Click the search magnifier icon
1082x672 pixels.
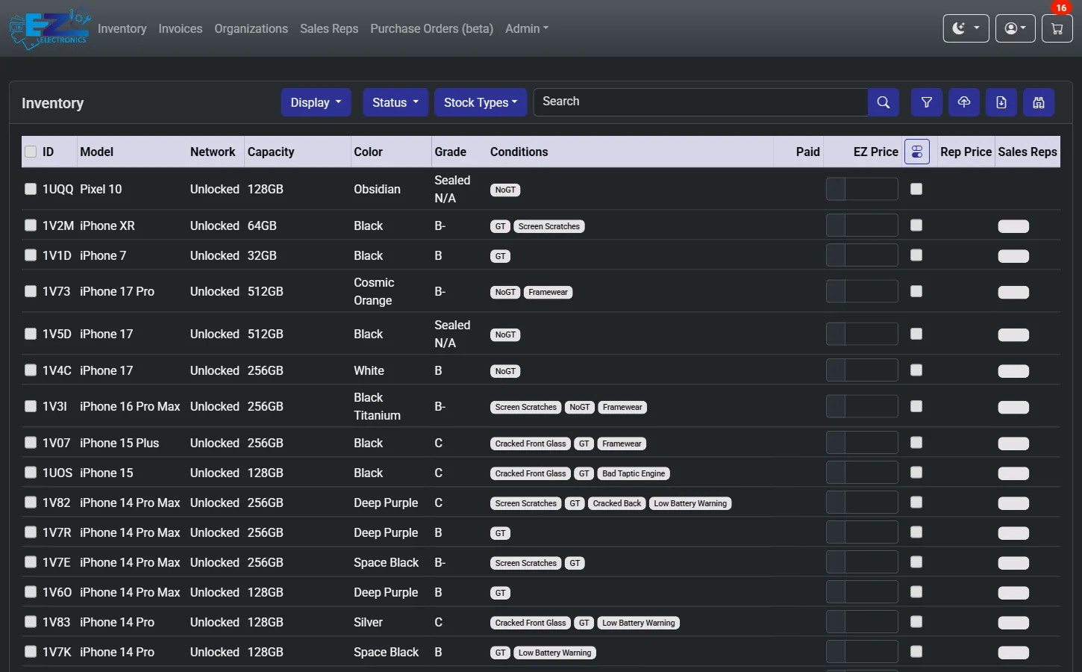pos(883,102)
